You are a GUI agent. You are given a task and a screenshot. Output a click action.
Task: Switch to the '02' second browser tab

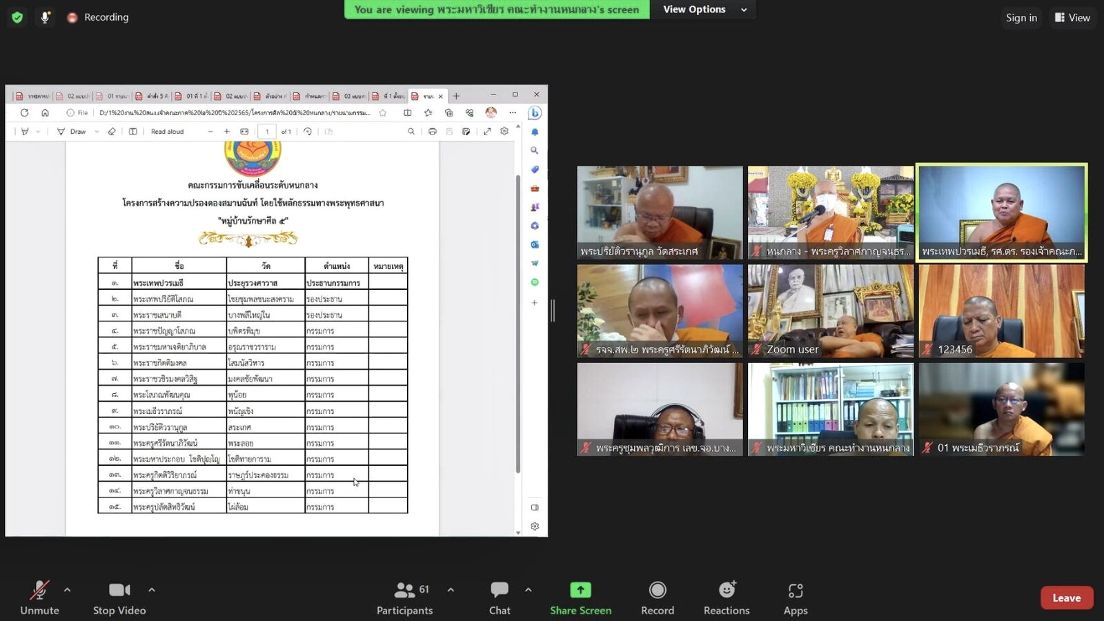coord(72,96)
